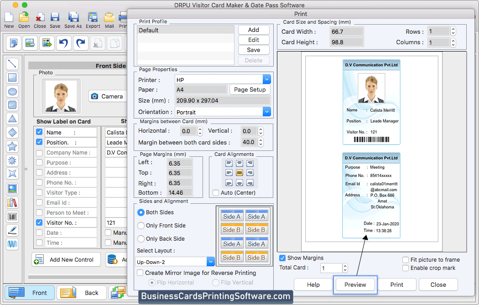479x305 pixels.
Task: Select the Default print profile row
Action: tap(185, 30)
